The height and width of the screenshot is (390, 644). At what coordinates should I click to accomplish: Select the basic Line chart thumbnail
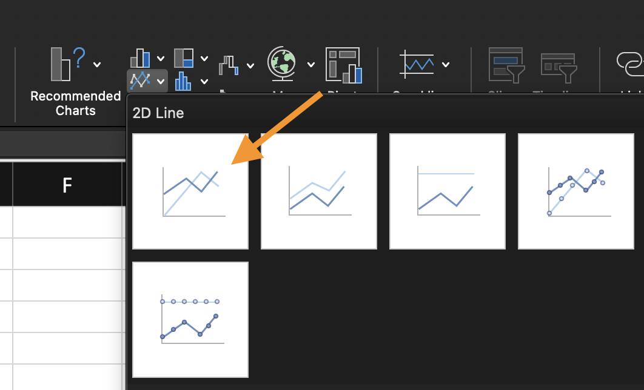tap(190, 191)
